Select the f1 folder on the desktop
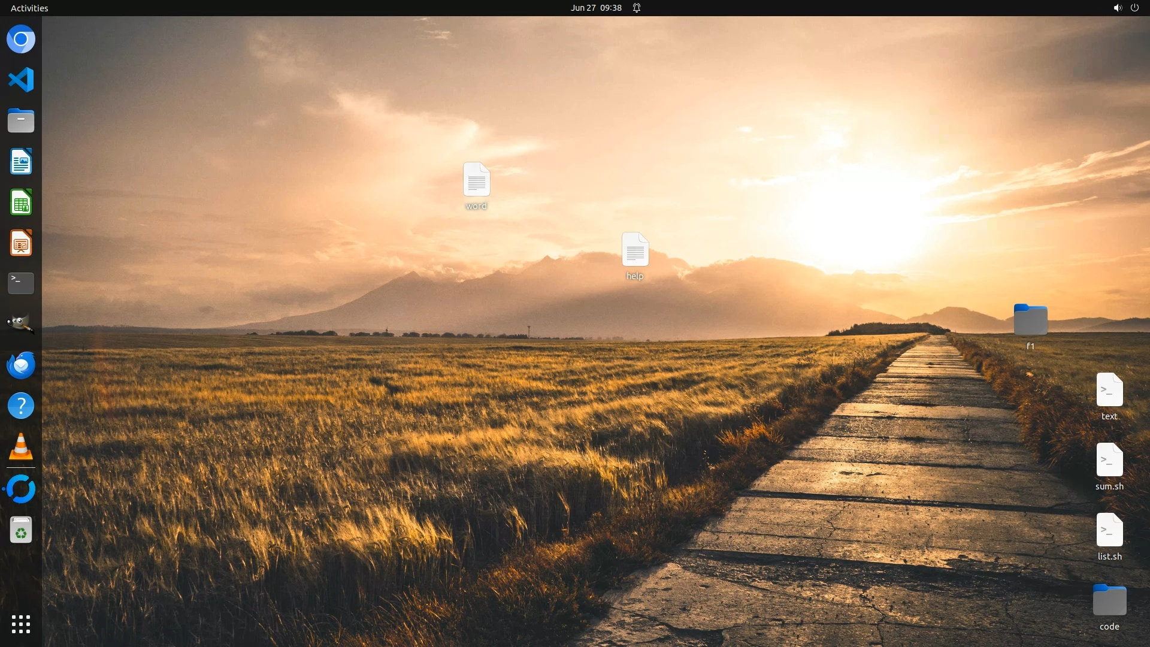Screen dimensions: 1150x647 pyautogui.click(x=1030, y=320)
